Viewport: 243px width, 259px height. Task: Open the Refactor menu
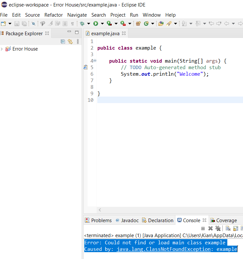tap(54, 15)
